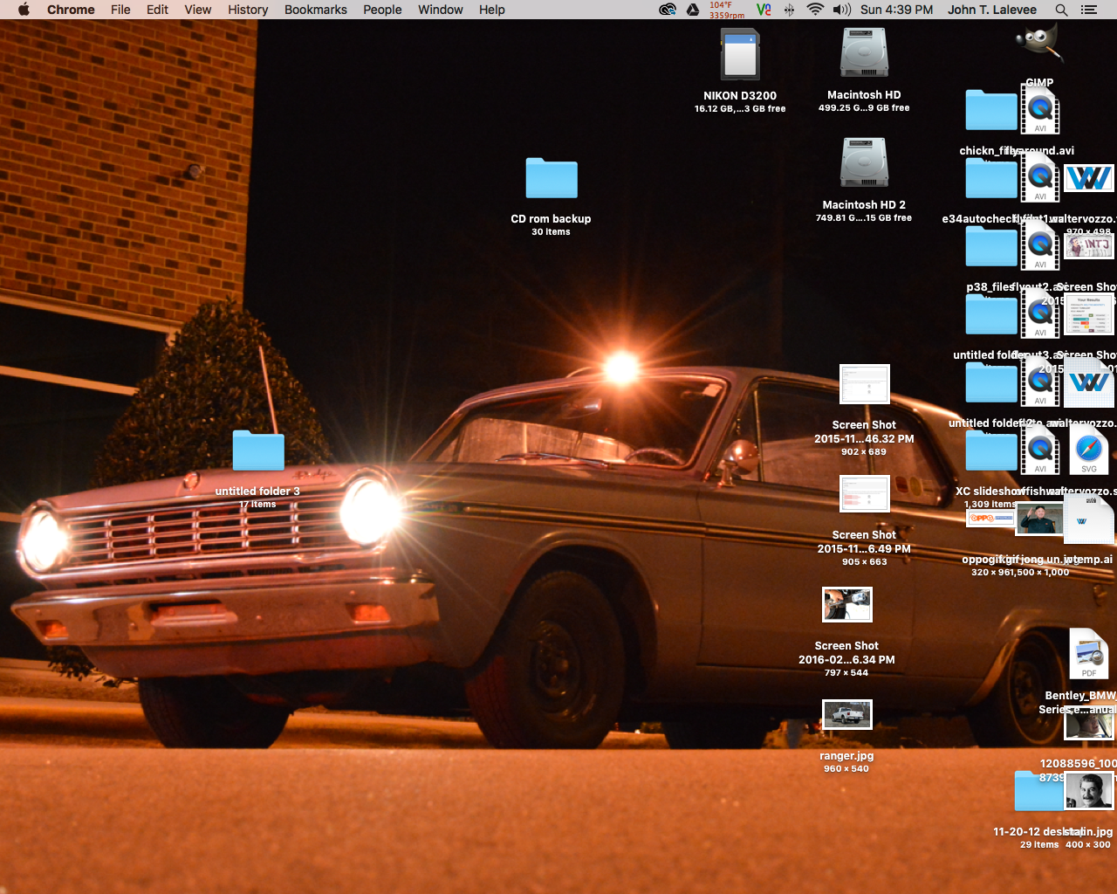Viewport: 1117px width, 894px height.
Task: Open Spotlight search magnifier
Action: (x=1061, y=10)
